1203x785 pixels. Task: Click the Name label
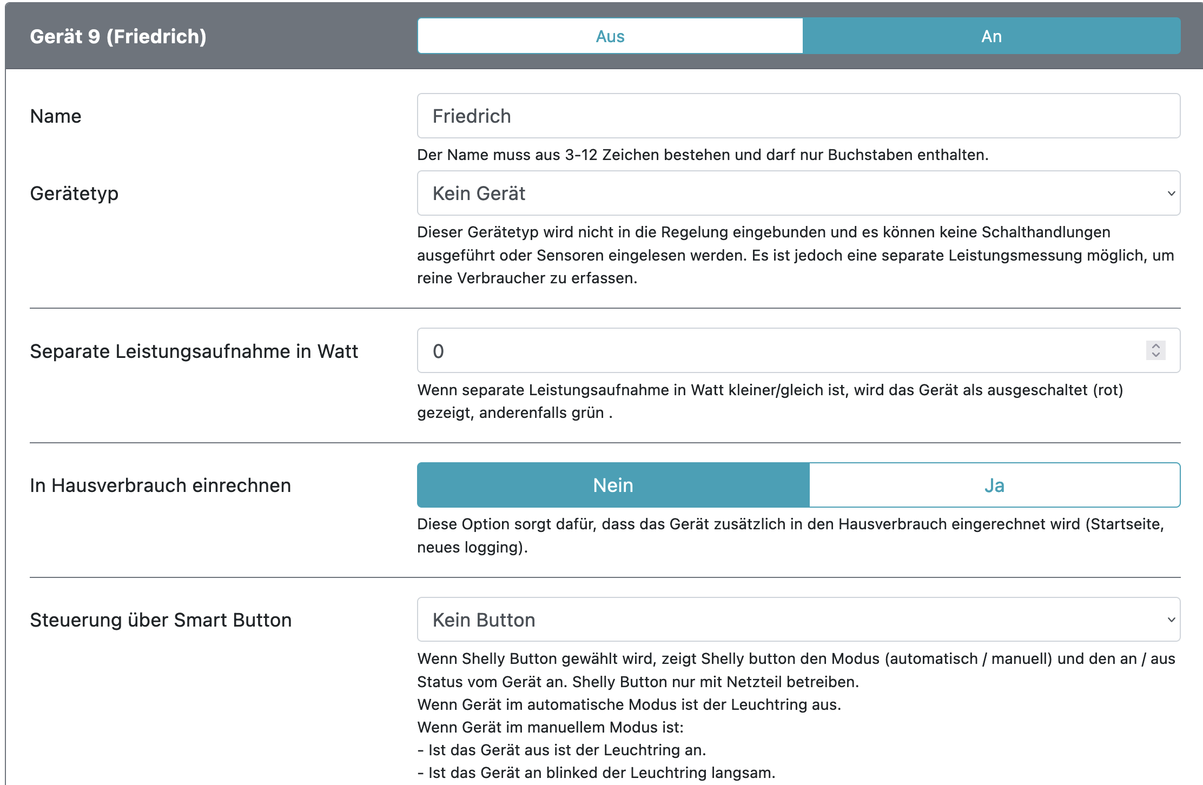(56, 116)
